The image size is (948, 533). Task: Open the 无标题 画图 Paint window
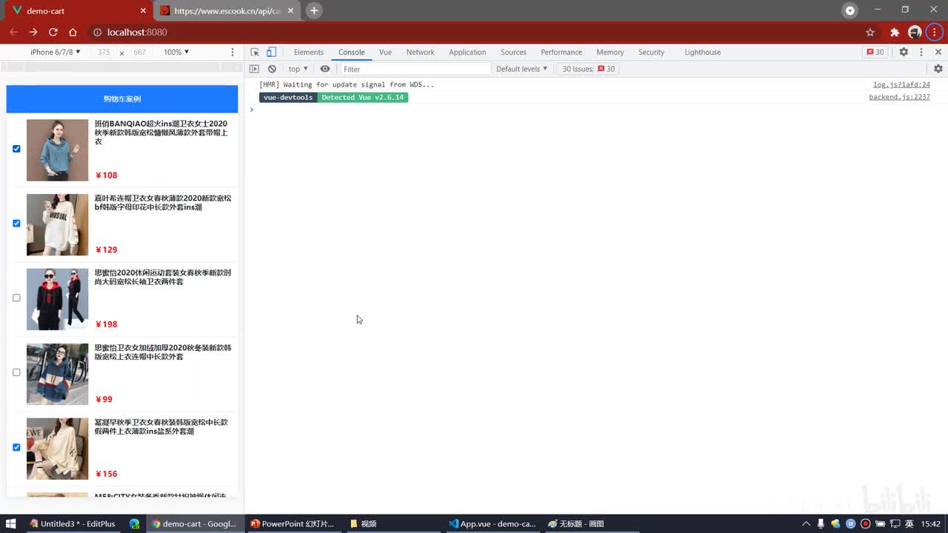pyautogui.click(x=576, y=523)
